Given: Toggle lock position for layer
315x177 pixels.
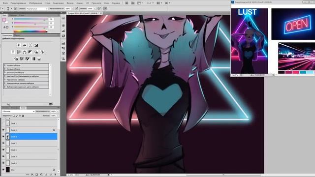Looking at the screenshot, I should pos(20,116).
